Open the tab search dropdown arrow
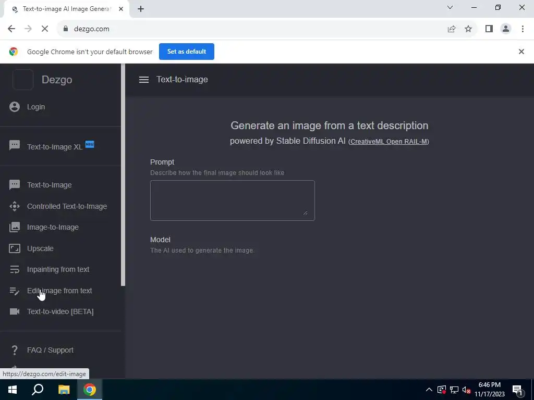 (450, 7)
